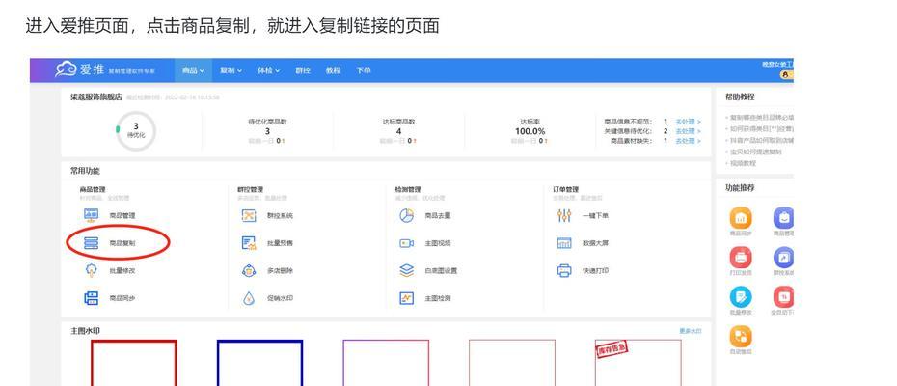Open the 商品复制 function

click(x=110, y=243)
